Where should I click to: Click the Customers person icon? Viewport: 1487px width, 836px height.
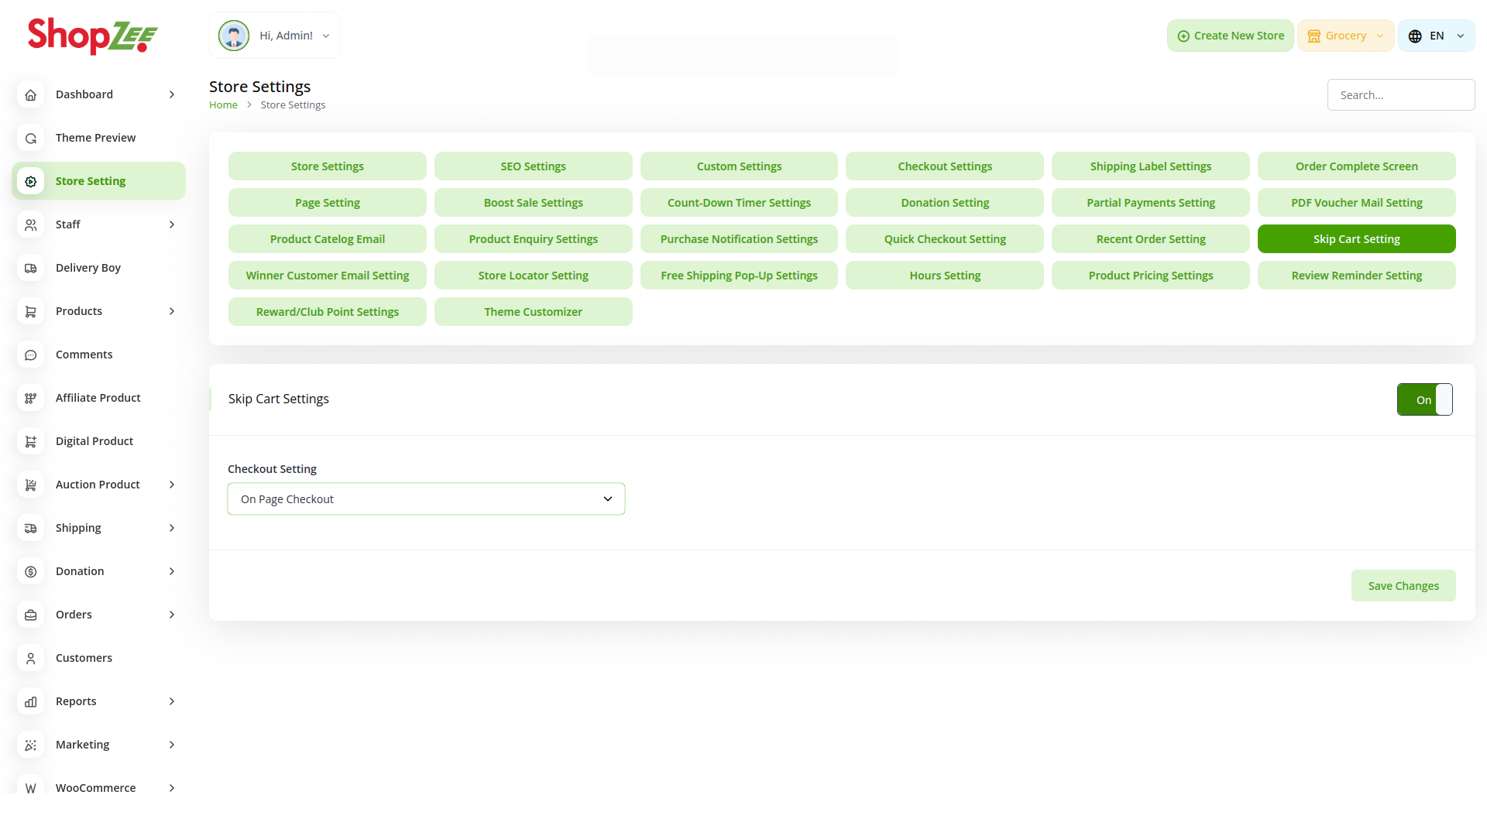coord(31,658)
